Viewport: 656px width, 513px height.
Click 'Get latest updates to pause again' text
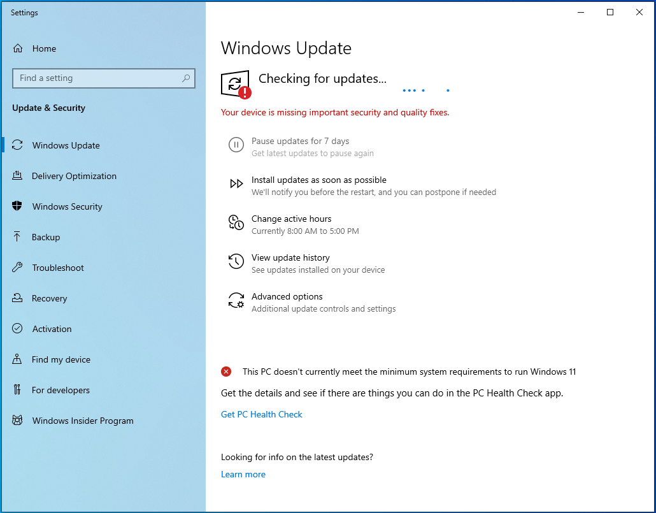(x=313, y=154)
